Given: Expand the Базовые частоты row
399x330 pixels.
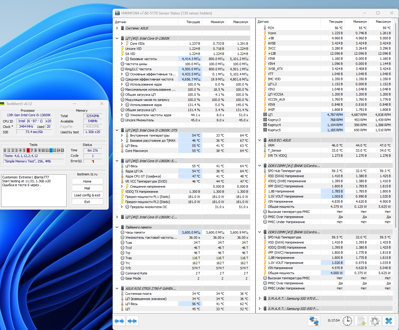Looking at the screenshot, I should pyautogui.click(x=122, y=59).
